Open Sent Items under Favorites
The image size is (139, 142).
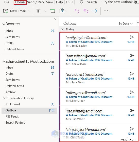[29, 37]
